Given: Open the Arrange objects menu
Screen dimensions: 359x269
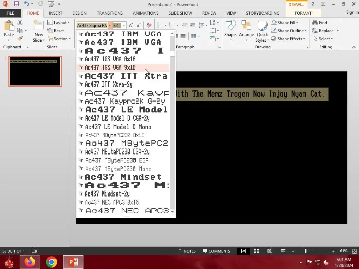Looking at the screenshot, I should click(246, 30).
